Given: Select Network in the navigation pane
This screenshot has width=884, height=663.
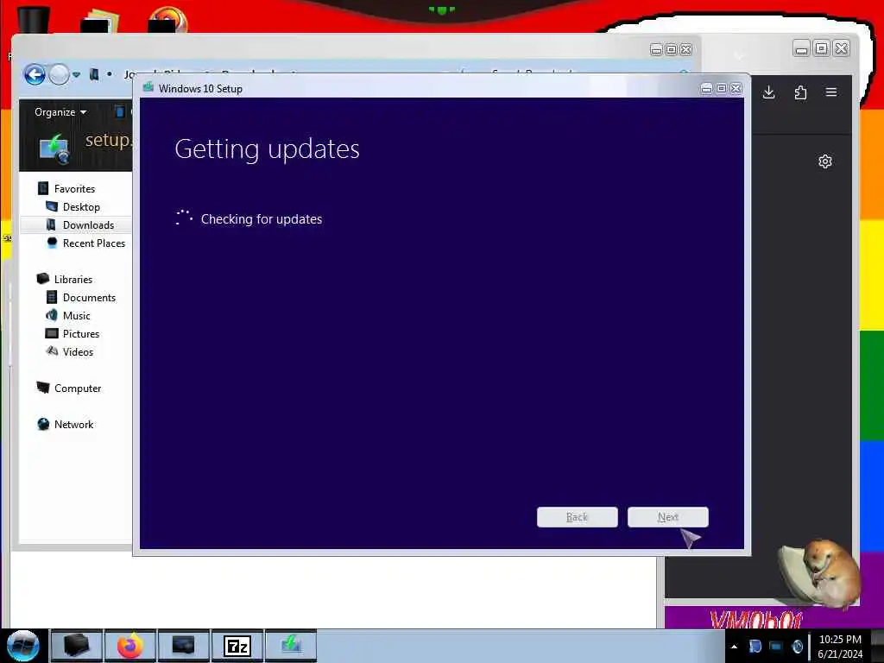Looking at the screenshot, I should coord(74,425).
